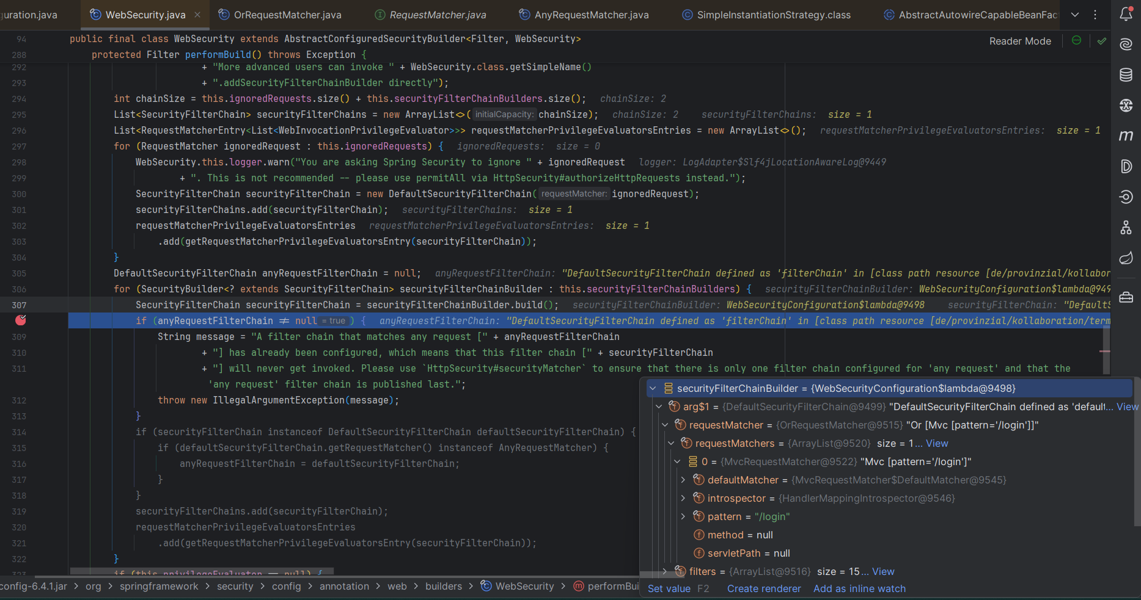Expand the filters ArrayList node
Viewport: 1141px width, 600px height.
(665, 571)
